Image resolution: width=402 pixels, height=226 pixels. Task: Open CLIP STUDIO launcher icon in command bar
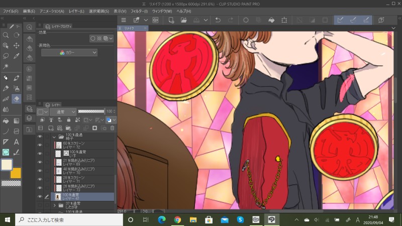coord(155,20)
